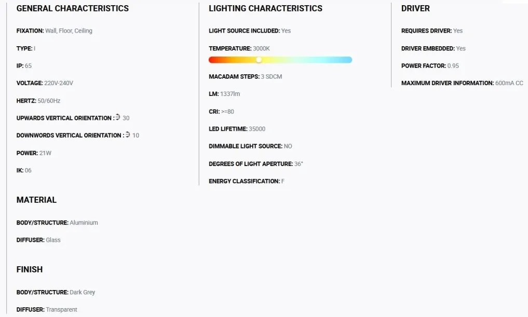Click the power value 21W
This screenshot has width=528, height=317.
point(45,153)
